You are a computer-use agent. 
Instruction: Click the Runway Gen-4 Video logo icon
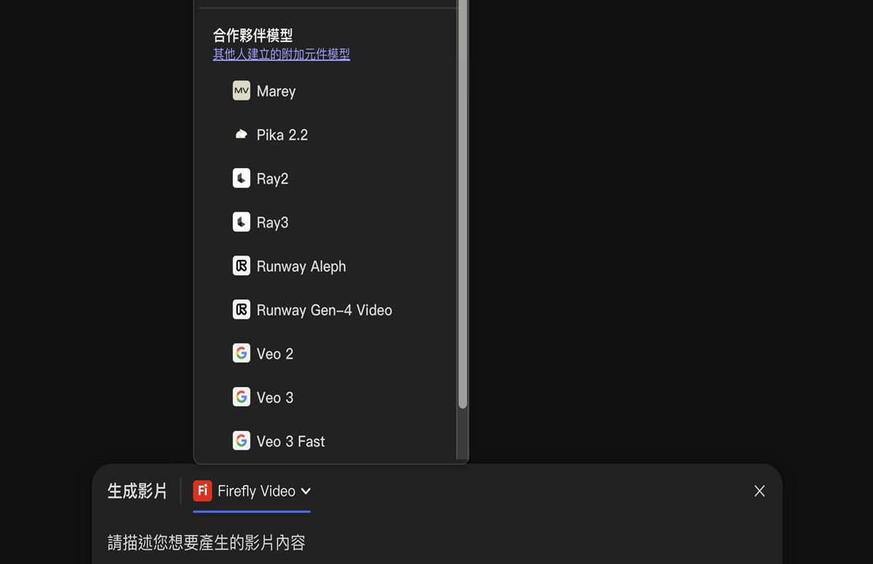click(x=242, y=309)
